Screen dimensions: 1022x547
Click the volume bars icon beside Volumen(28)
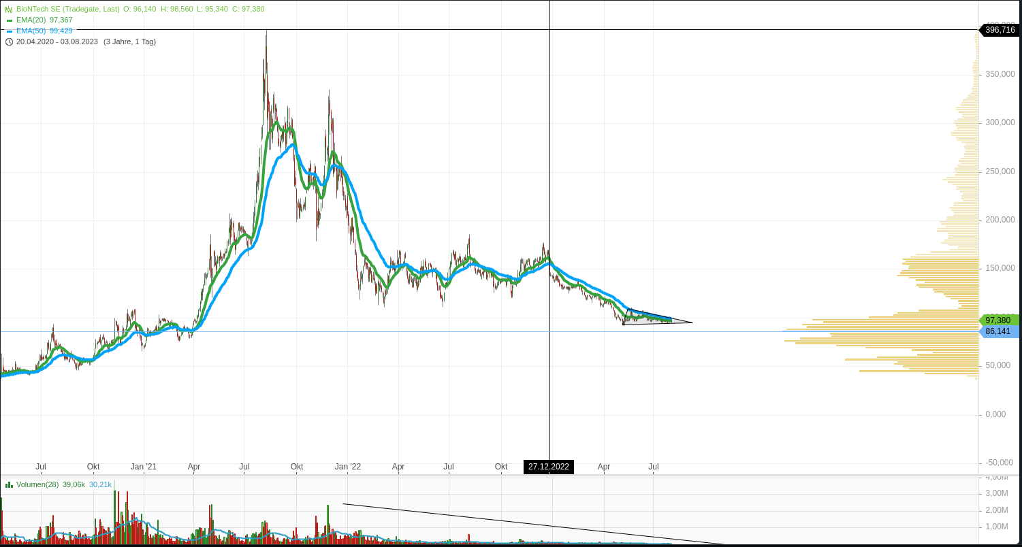tap(9, 484)
